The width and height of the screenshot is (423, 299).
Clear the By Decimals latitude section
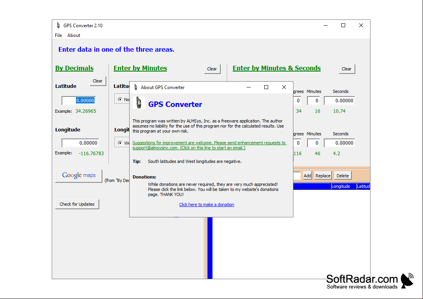click(98, 81)
